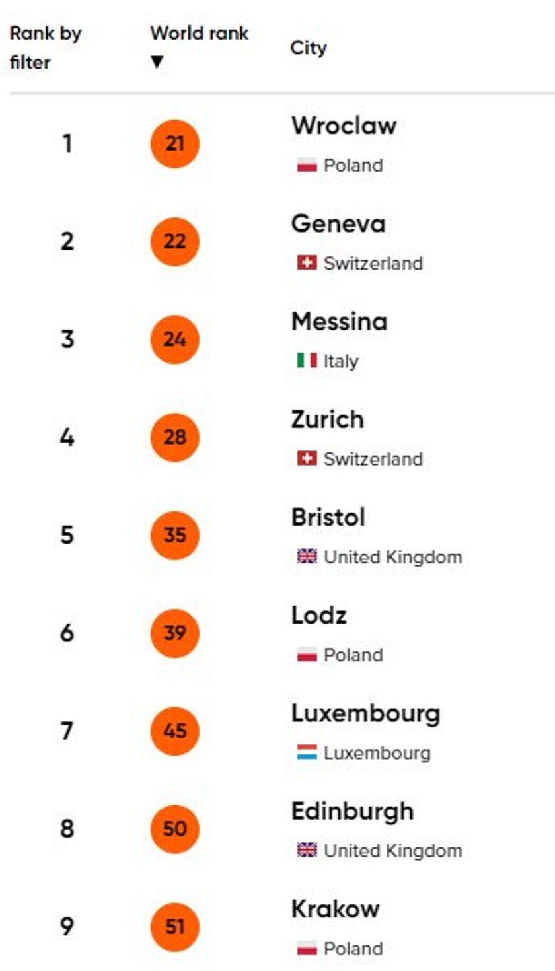Viewport: 555px width, 971px height.
Task: Click the United Kingdom flag under Bristol
Action: tap(307, 557)
